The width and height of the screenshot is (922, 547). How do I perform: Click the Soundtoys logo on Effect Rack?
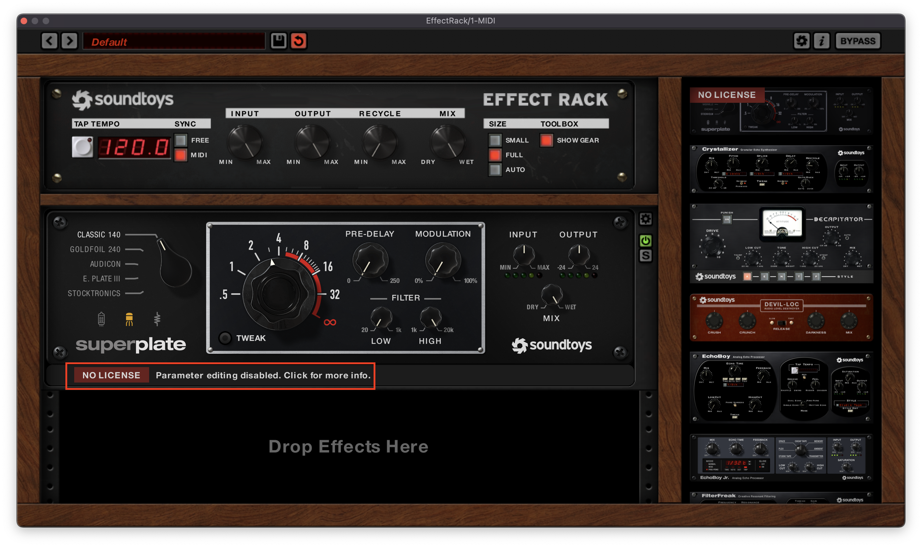click(x=122, y=99)
